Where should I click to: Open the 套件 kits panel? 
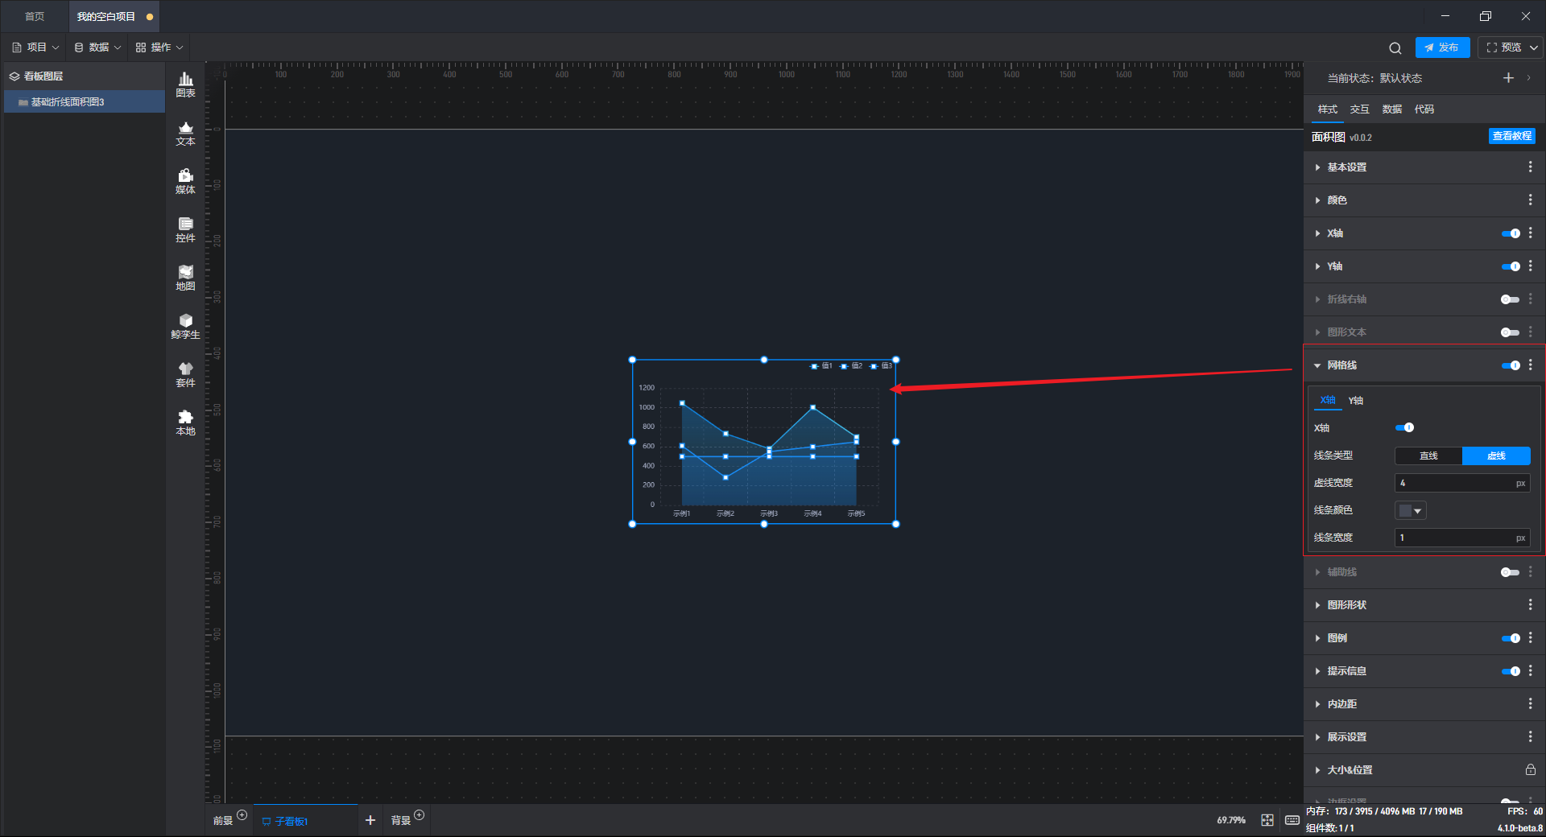pos(185,374)
